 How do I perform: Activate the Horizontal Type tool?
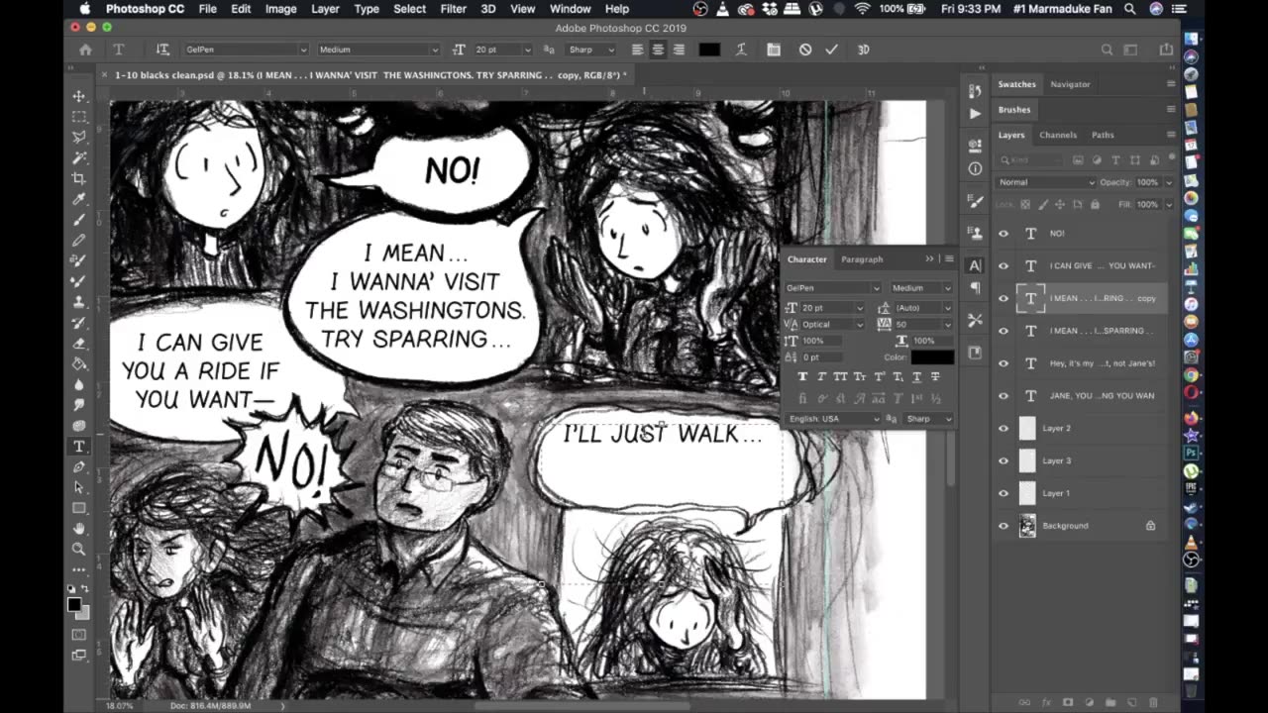click(78, 447)
